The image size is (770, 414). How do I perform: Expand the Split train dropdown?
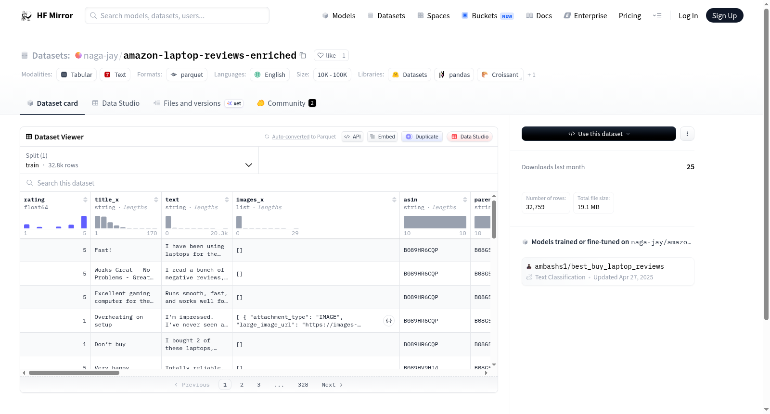[139, 160]
